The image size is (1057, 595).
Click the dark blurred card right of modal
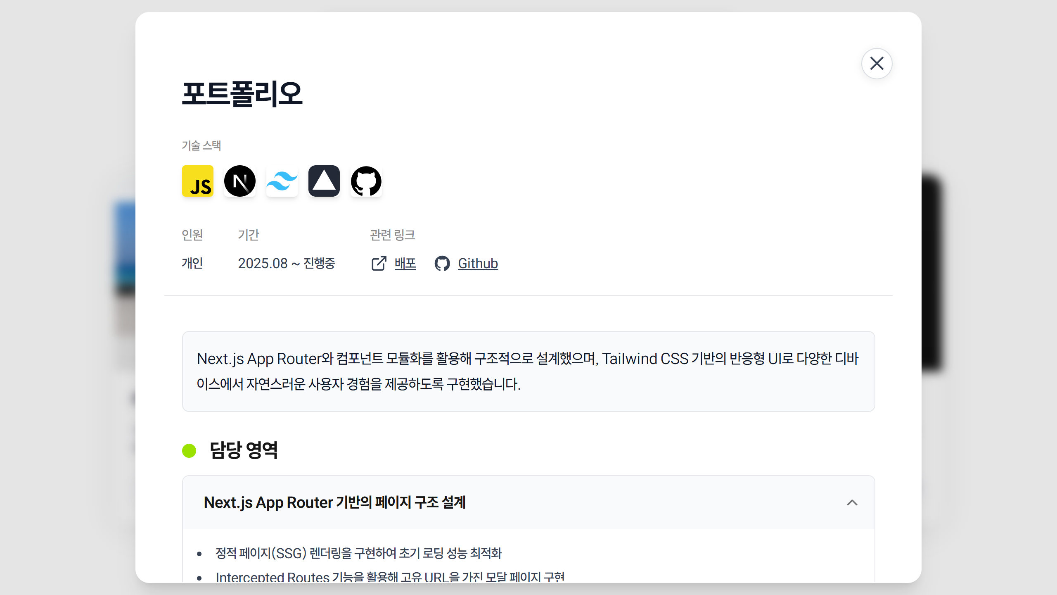click(x=931, y=273)
